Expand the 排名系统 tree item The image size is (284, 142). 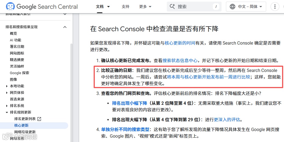tap(7, 106)
